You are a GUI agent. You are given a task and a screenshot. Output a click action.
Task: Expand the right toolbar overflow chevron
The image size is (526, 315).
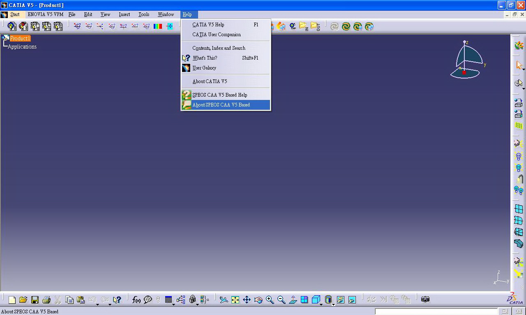pyautogui.click(x=523, y=287)
